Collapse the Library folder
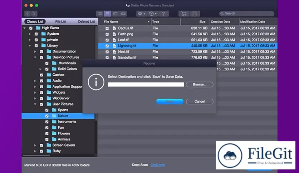 point(30,46)
